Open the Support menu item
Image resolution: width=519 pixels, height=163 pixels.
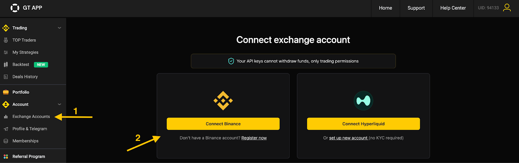coord(416,8)
